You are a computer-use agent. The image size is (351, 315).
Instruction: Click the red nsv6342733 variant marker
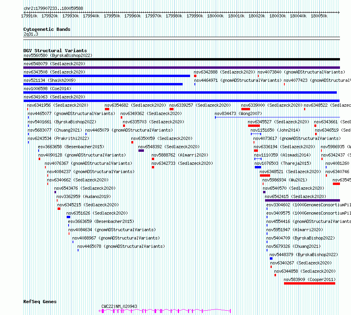point(153,167)
